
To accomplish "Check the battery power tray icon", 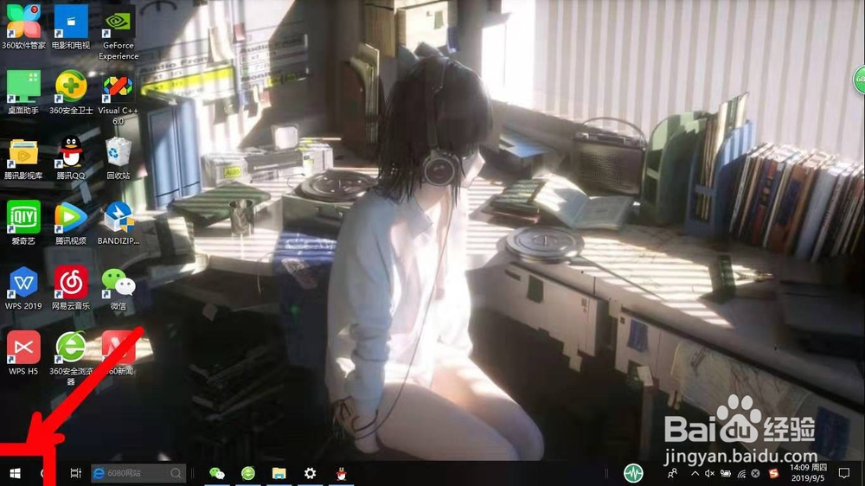I will pyautogui.click(x=726, y=473).
